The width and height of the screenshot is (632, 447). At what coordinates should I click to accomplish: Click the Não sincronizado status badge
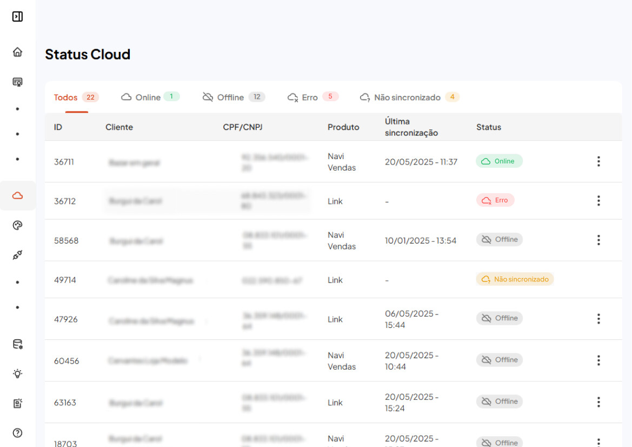(x=514, y=279)
